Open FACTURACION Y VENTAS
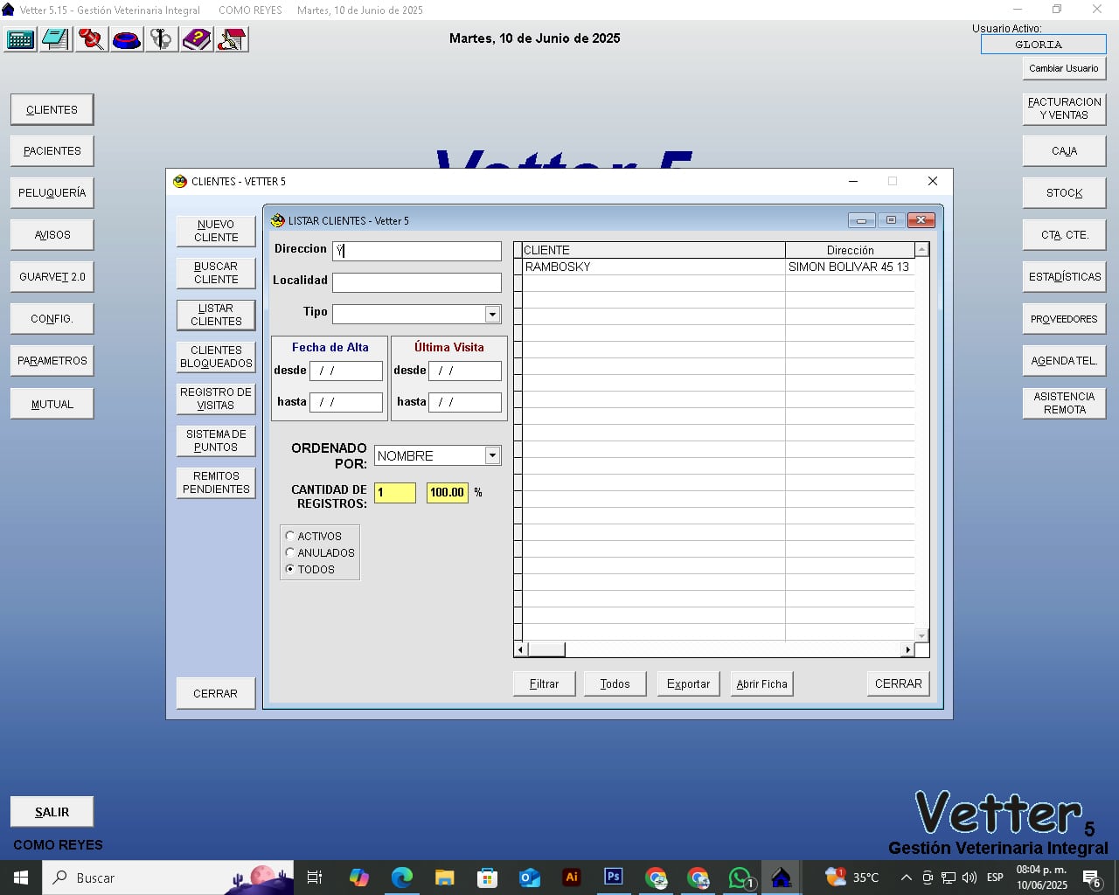The height and width of the screenshot is (895, 1119). [1064, 108]
